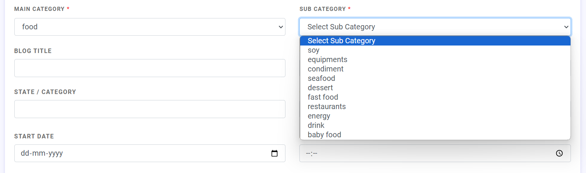
Task: Choose 'soy' from sub category list
Action: (x=314, y=50)
